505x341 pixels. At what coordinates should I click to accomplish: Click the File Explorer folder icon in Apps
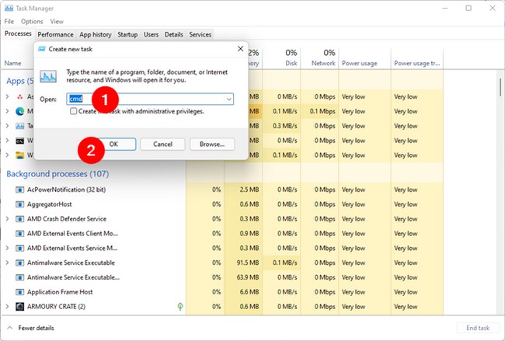pyautogui.click(x=20, y=155)
